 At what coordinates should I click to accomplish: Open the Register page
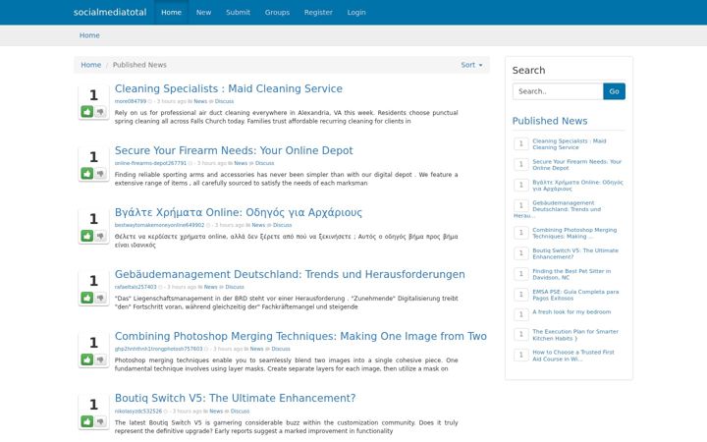[318, 12]
